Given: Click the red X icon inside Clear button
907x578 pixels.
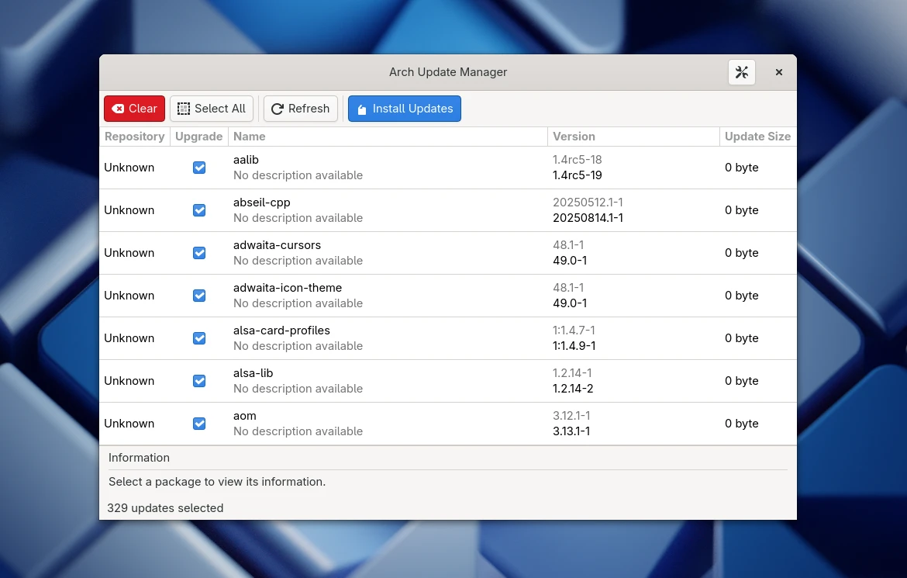Looking at the screenshot, I should [118, 109].
